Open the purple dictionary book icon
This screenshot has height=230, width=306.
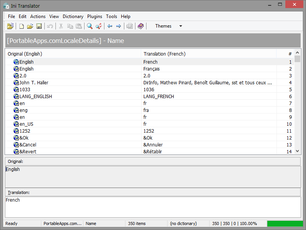[x=141, y=26]
